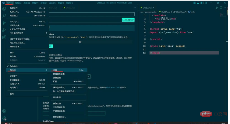Open the 运行(R) menu
The image size is (230, 124).
click(52, 3)
